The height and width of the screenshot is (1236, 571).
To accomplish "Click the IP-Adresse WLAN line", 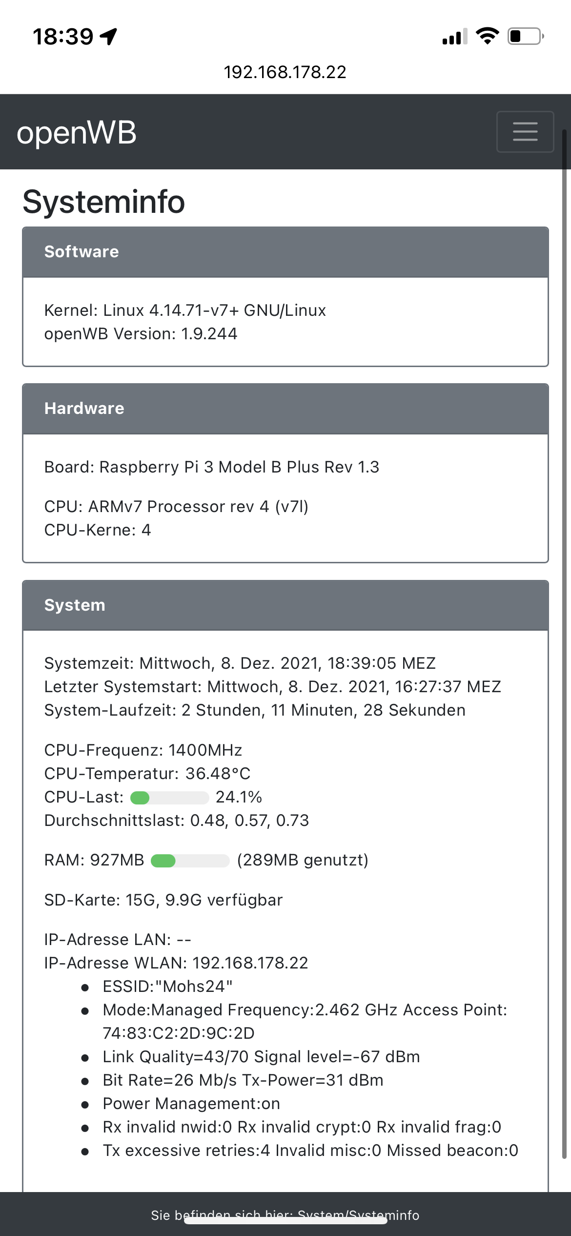I will [x=176, y=963].
